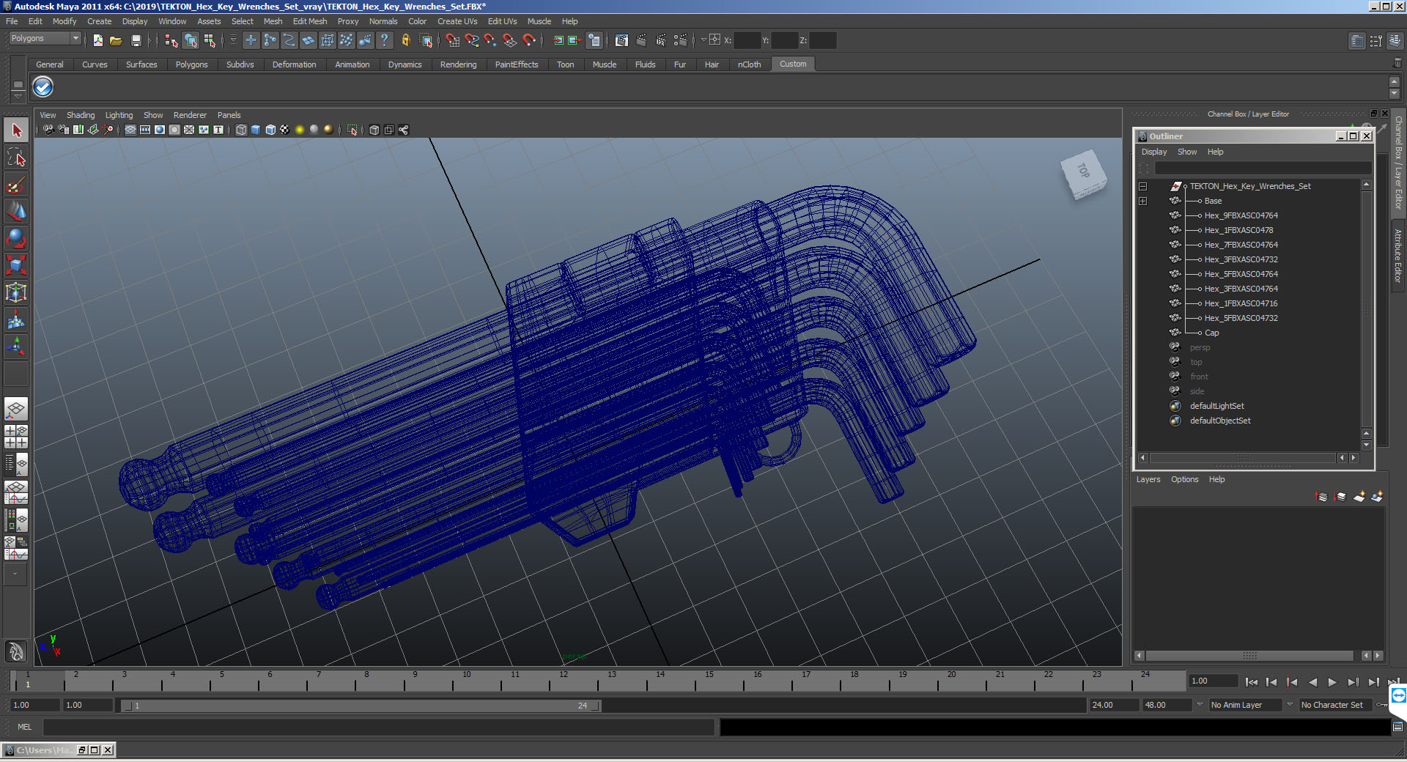Select the Cap object in Outliner
This screenshot has width=1407, height=762.
pyautogui.click(x=1211, y=333)
